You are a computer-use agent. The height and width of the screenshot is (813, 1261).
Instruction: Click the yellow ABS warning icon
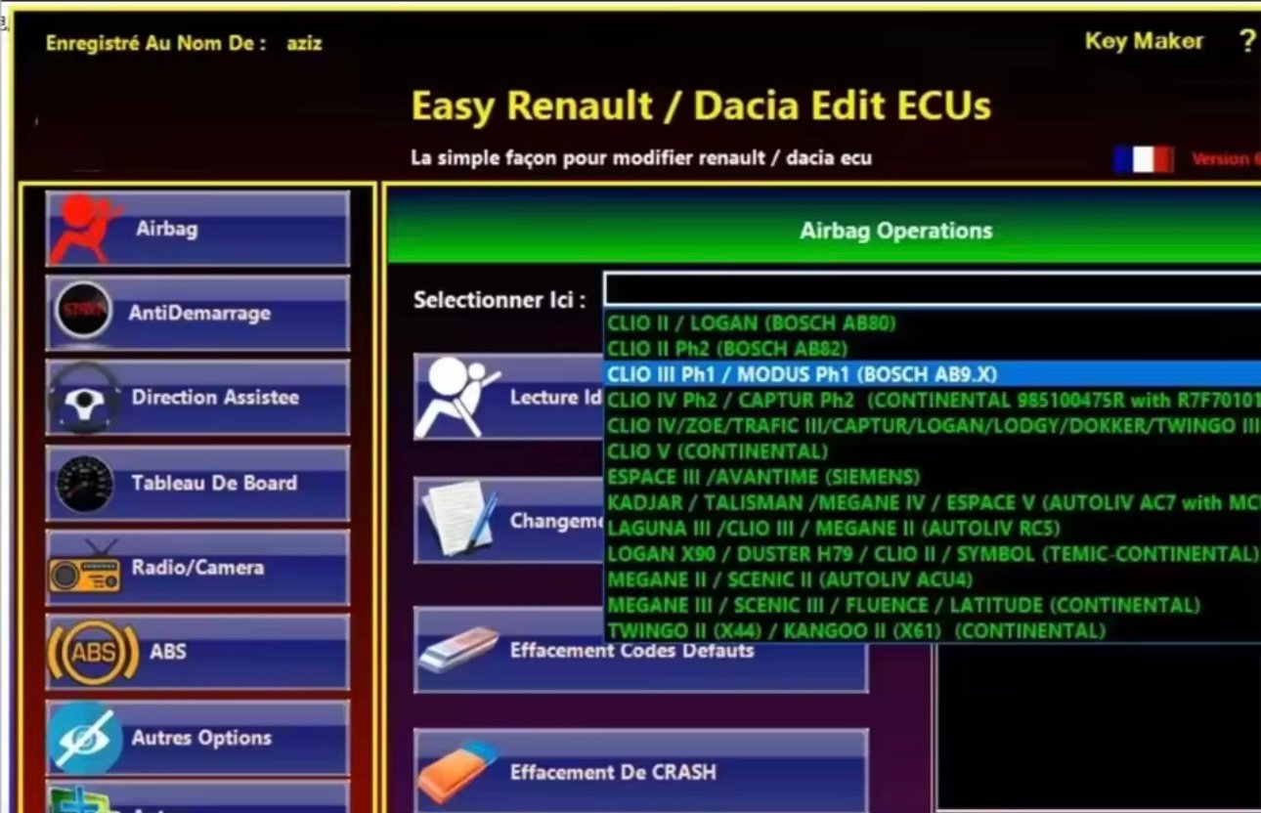click(x=93, y=653)
